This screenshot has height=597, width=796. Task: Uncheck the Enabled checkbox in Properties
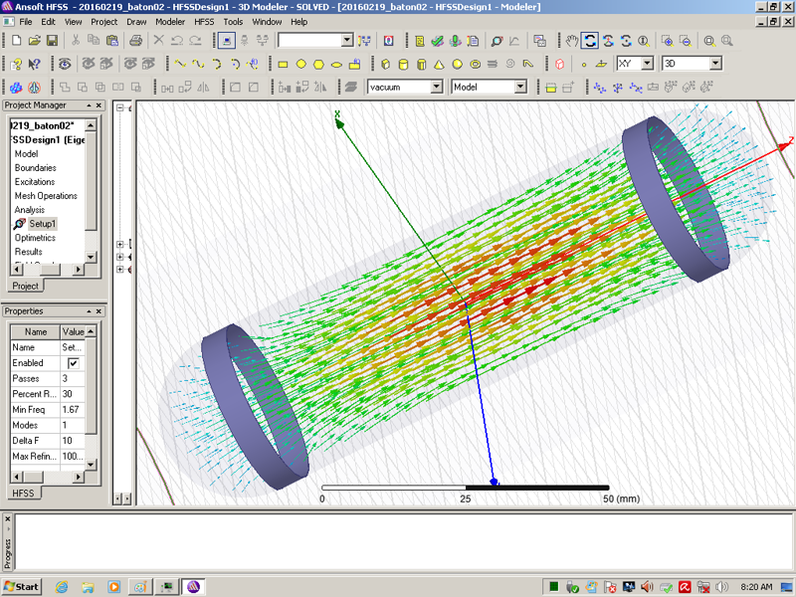73,363
